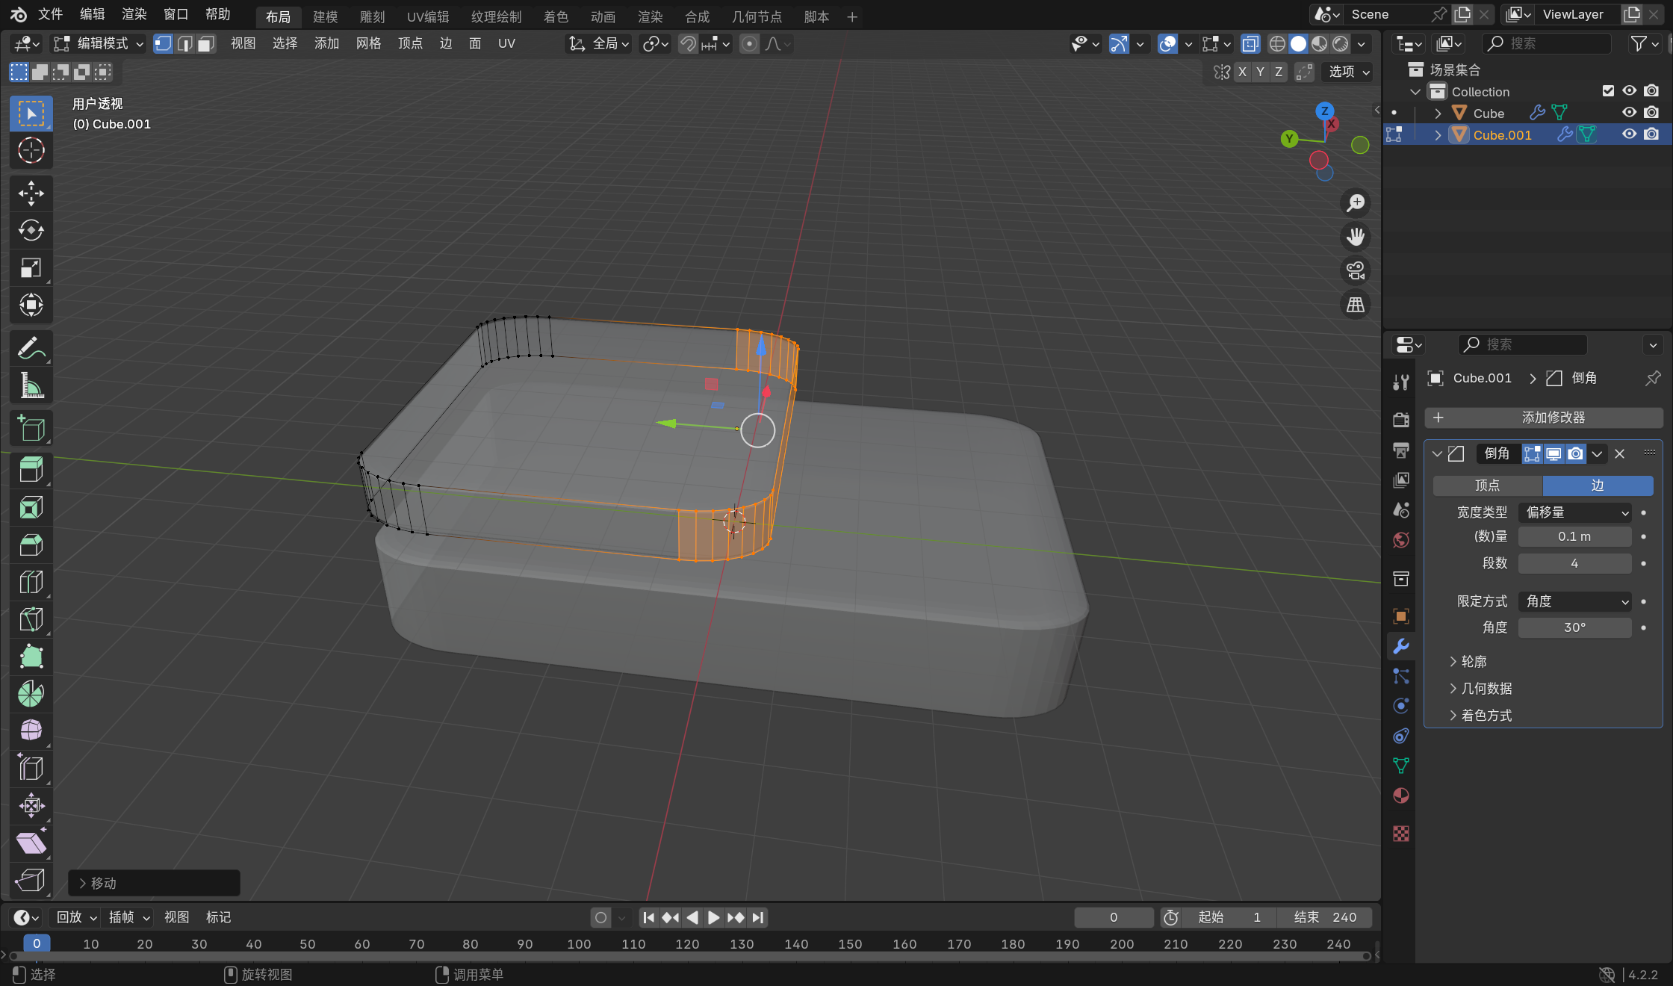Choose the Extrude Region tool
This screenshot has width=1673, height=986.
pyautogui.click(x=31, y=470)
